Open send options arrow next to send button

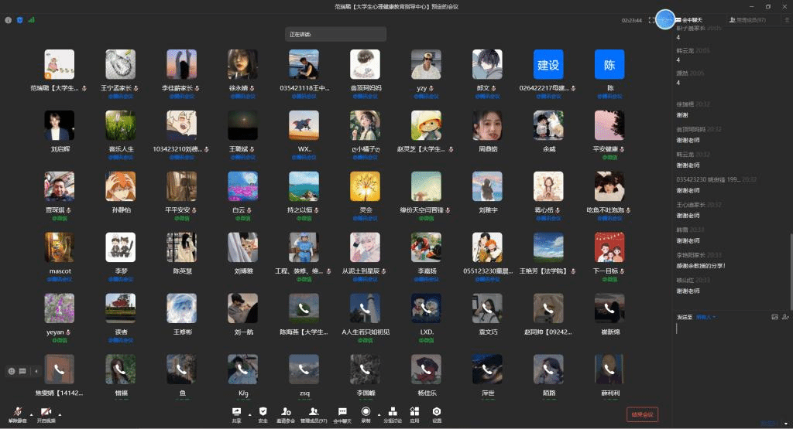click(786, 423)
